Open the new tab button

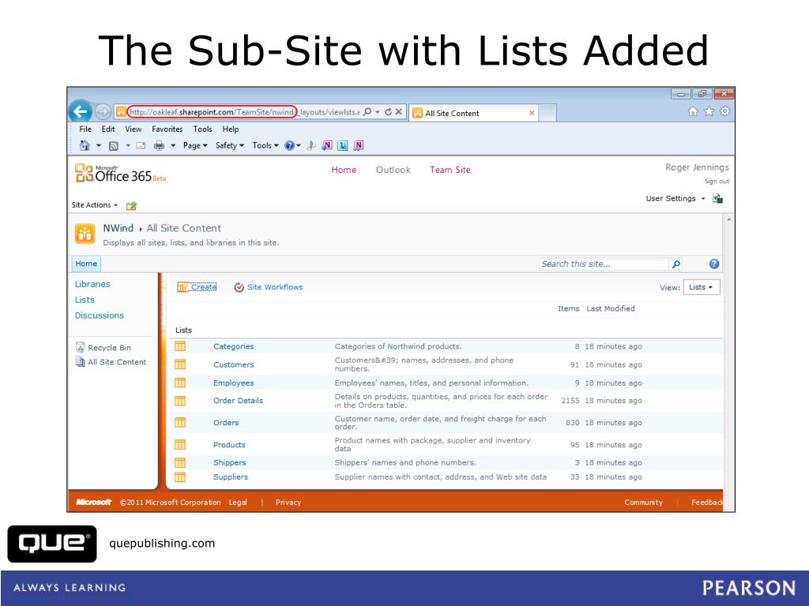point(548,113)
